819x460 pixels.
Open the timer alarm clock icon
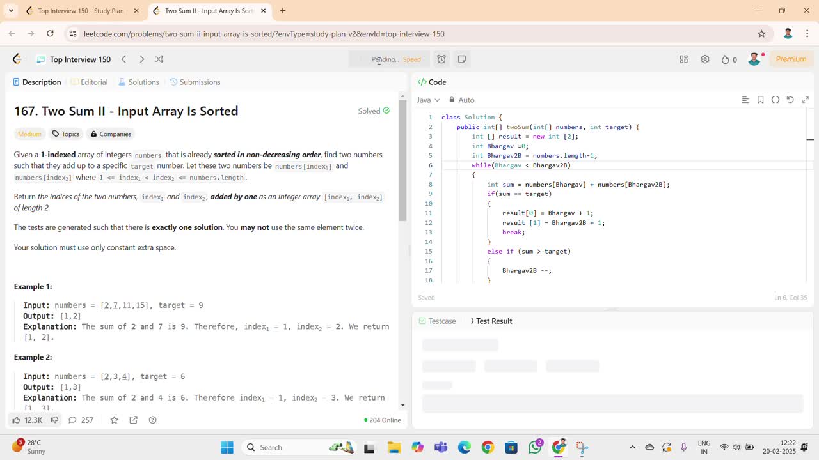(441, 59)
